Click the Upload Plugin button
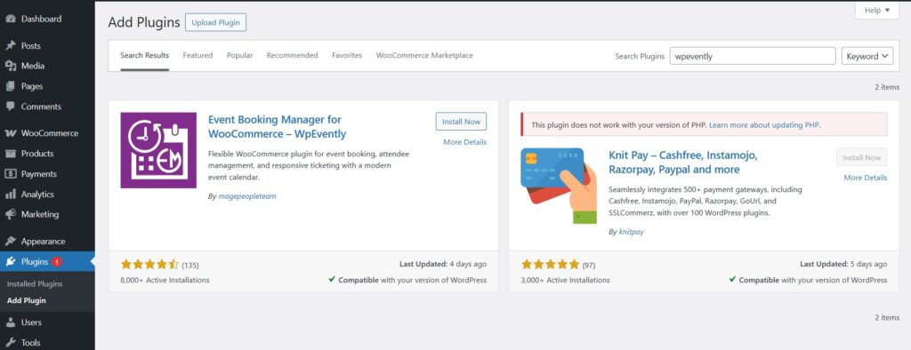The height and width of the screenshot is (350, 911). (215, 22)
